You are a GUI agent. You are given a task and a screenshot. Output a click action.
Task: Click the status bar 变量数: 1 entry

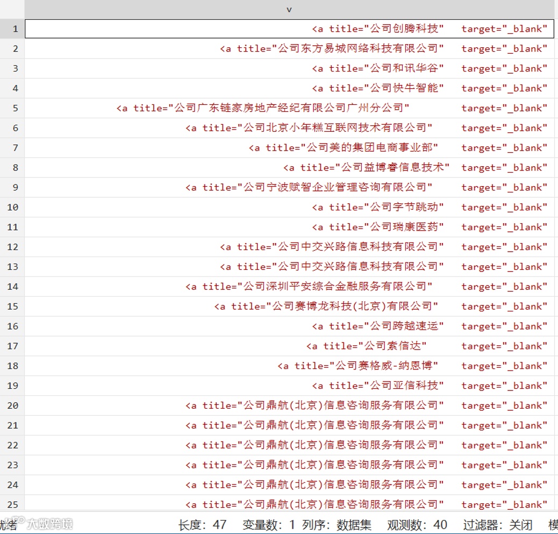[x=269, y=524]
